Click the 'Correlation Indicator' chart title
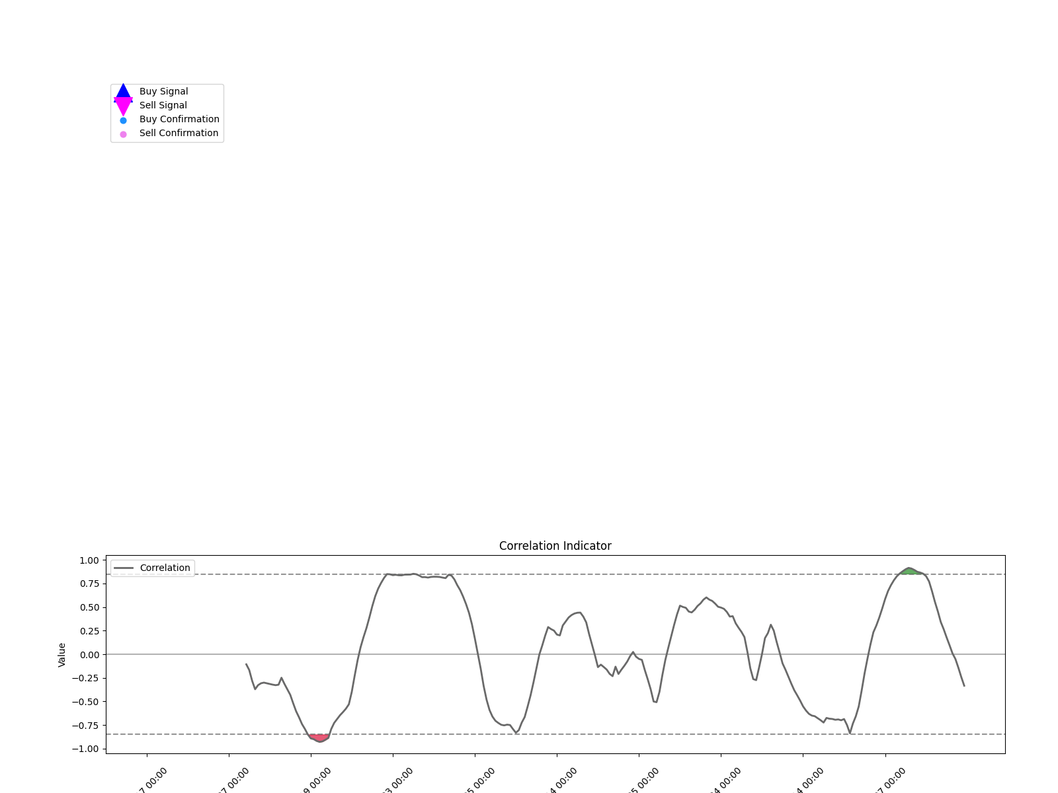This screenshot has height=793, width=1058. [x=555, y=546]
